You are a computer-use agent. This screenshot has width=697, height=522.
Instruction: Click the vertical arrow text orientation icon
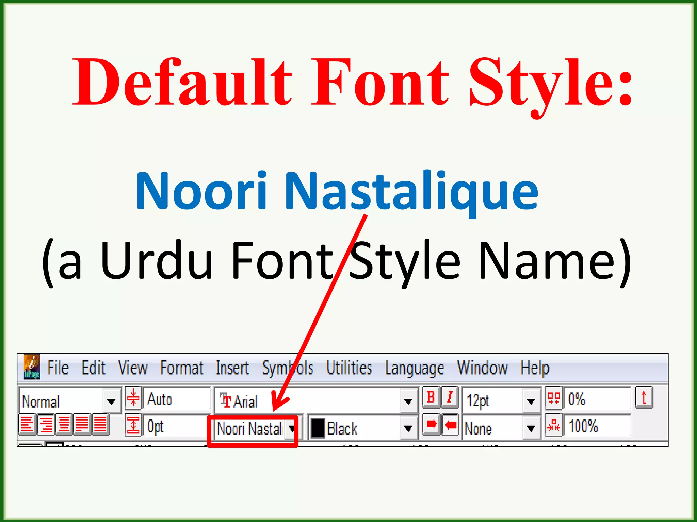644,397
